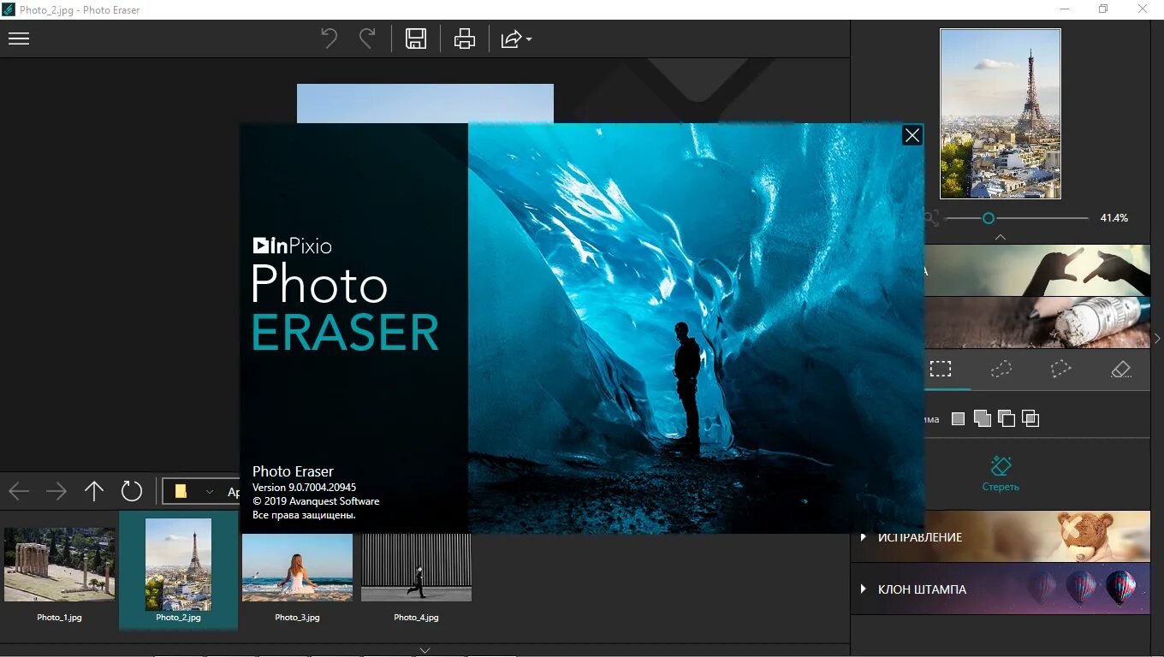
Task: Collapse right panel side arrow
Action: tap(1157, 339)
